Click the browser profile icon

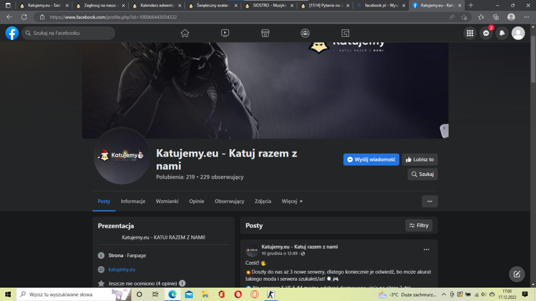tap(511, 17)
